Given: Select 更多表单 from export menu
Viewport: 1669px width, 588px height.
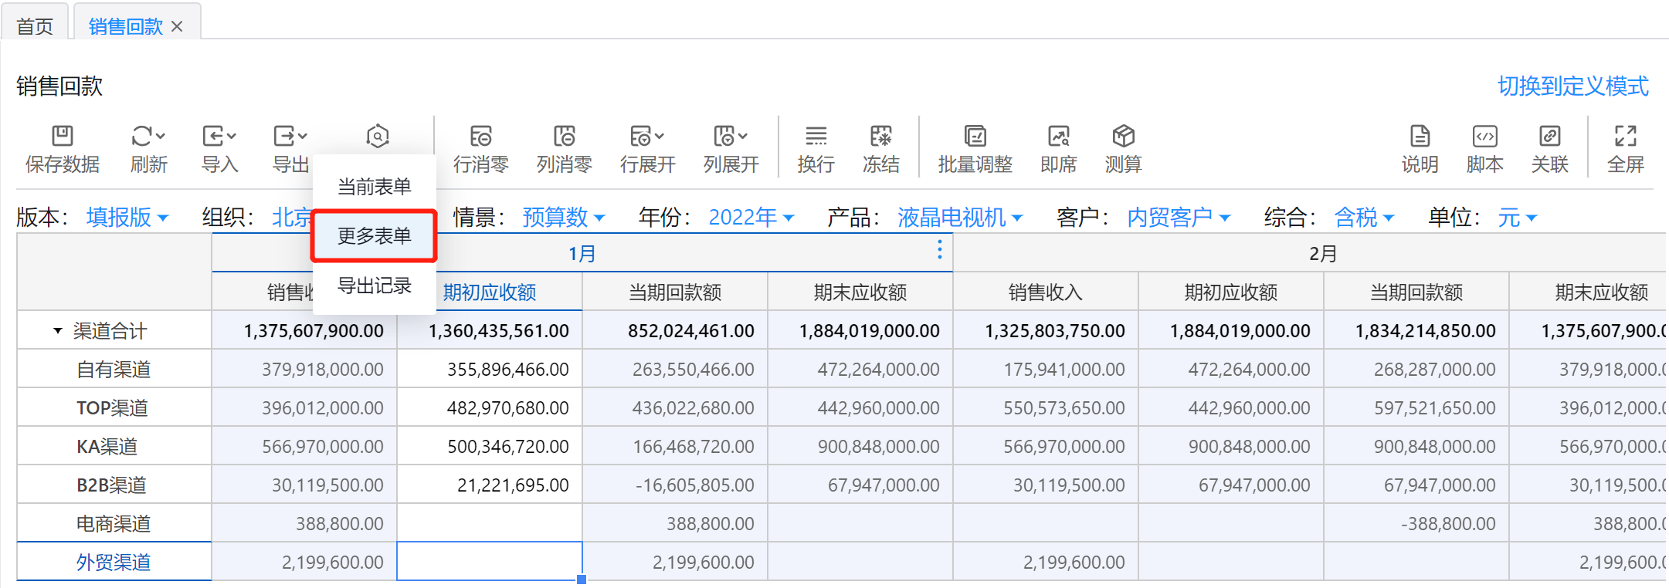Looking at the screenshot, I should pos(375,236).
